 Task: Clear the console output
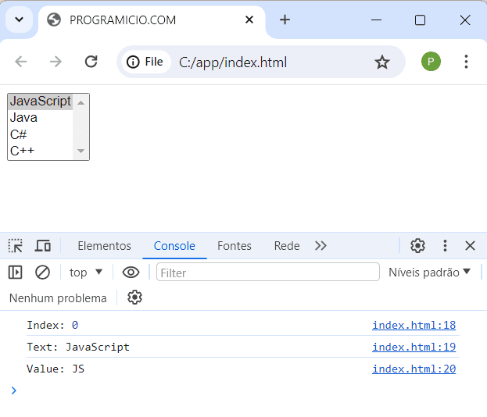pyautogui.click(x=42, y=273)
